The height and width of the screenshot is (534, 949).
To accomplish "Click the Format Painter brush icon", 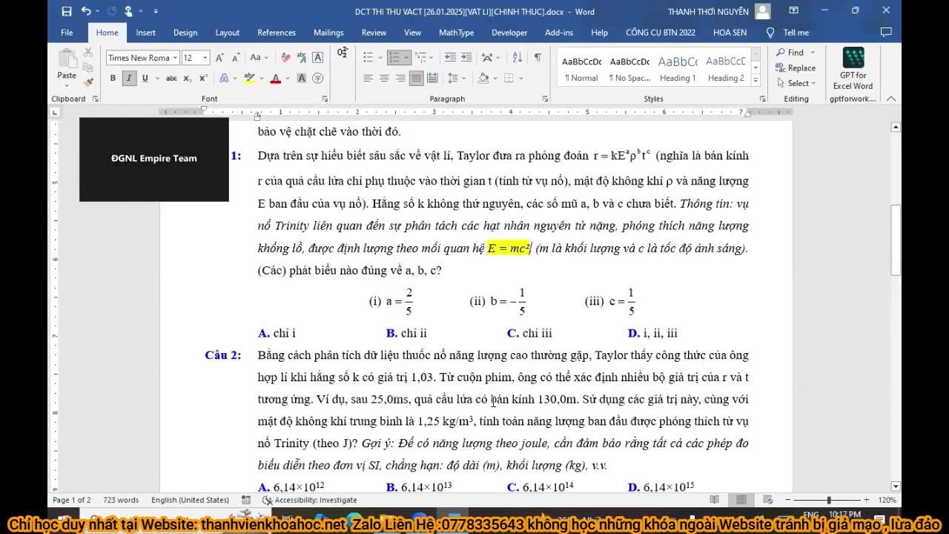I will point(88,82).
